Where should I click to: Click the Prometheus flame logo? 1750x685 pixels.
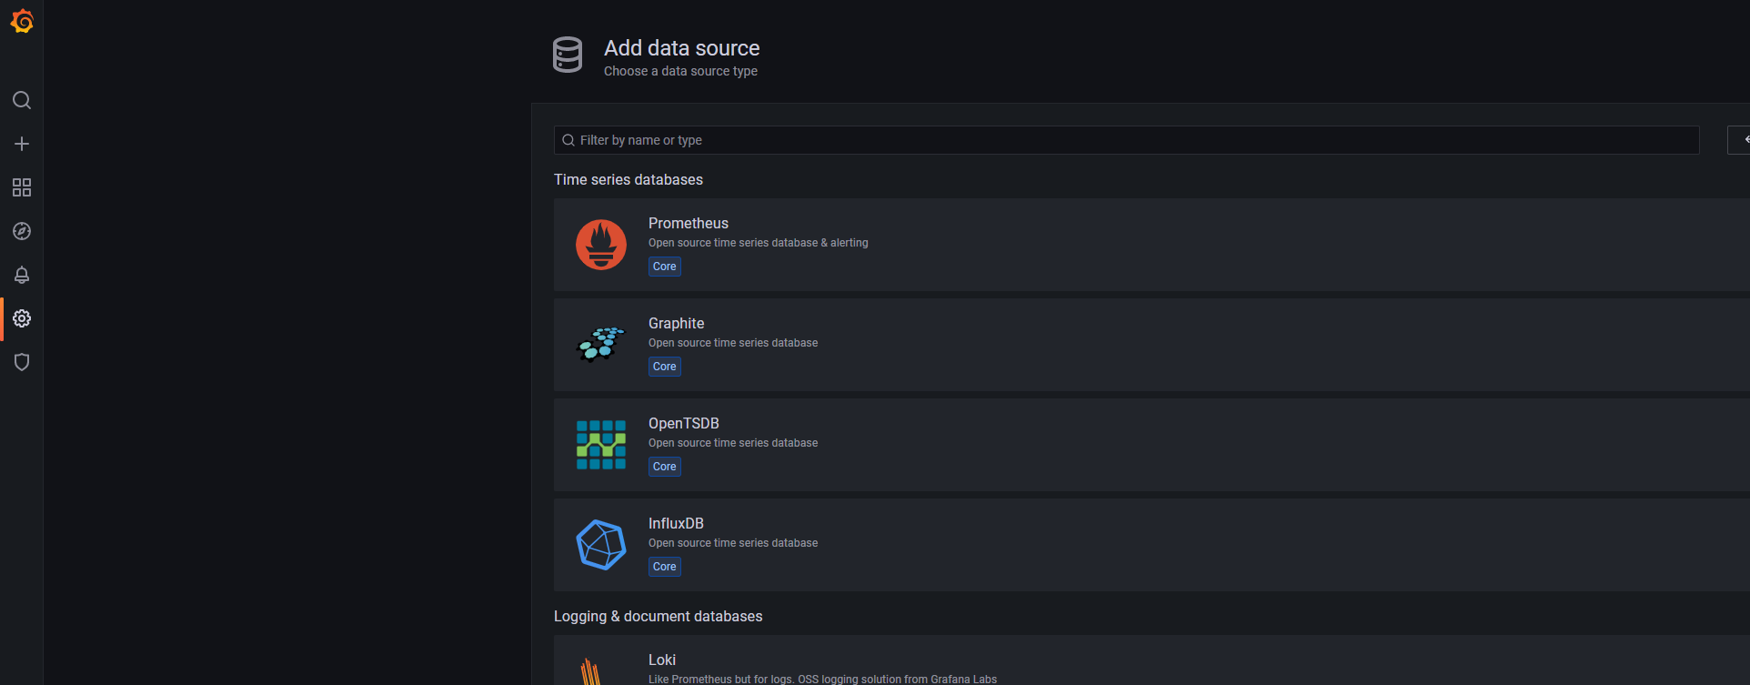pos(601,245)
